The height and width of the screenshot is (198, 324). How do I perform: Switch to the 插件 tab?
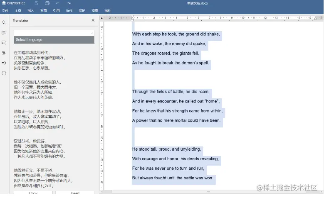coord(107,10)
